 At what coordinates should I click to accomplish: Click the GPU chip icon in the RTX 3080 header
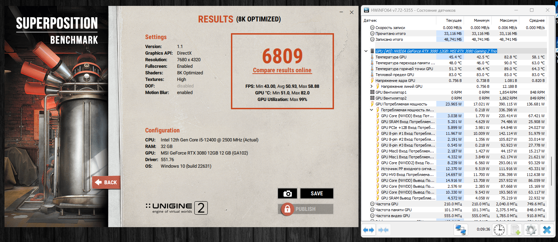372,51
